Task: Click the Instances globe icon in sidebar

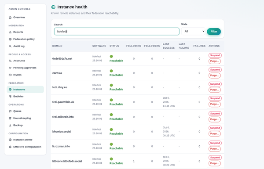Action: click(x=10, y=90)
